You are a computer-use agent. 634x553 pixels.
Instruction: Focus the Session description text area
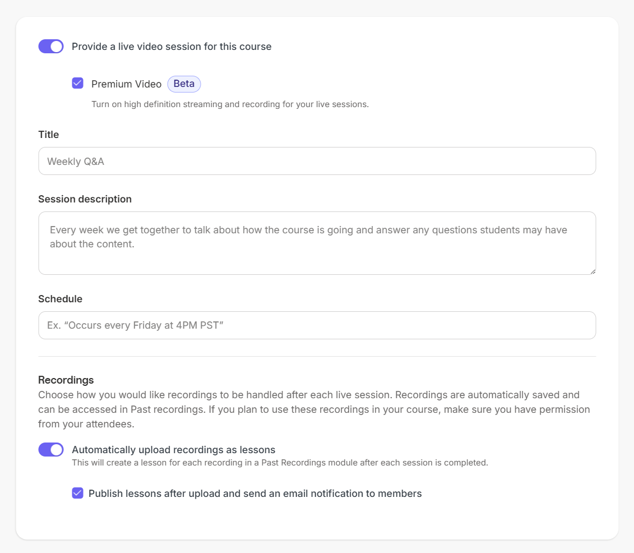317,243
